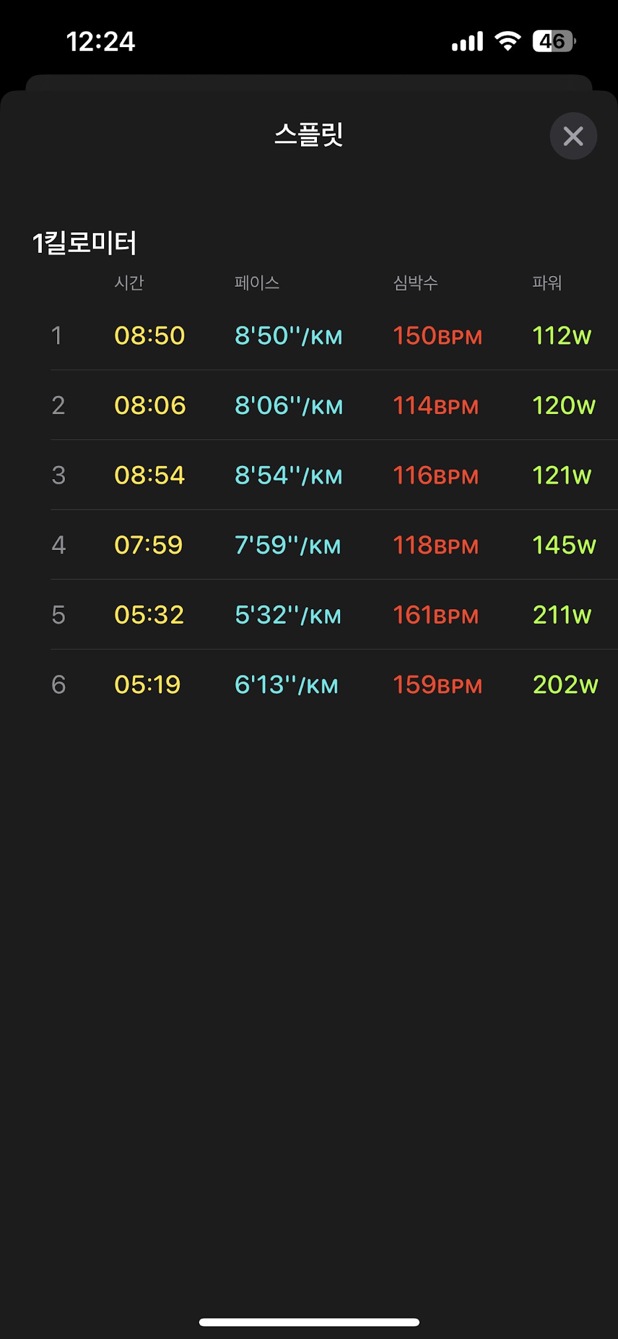The height and width of the screenshot is (1339, 618).
Task: Close the 스플릿 splits sheet
Action: click(573, 136)
